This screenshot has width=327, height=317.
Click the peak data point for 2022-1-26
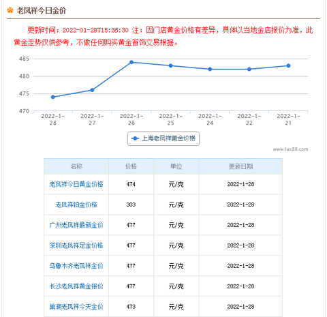[x=131, y=62]
